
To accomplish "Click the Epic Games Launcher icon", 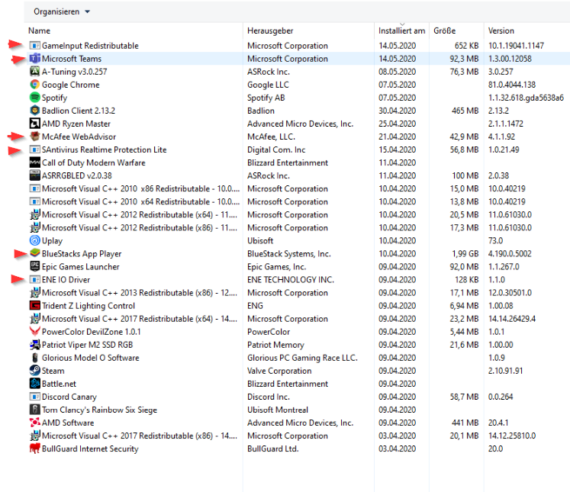I will coord(34,266).
